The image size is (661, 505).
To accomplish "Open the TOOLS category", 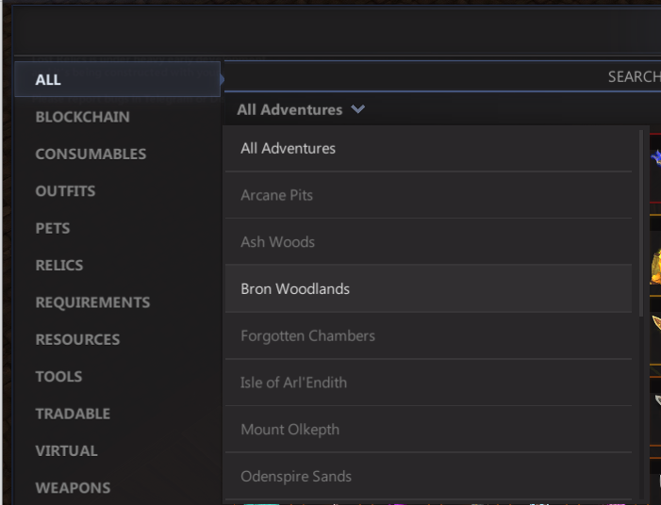I will coord(58,377).
